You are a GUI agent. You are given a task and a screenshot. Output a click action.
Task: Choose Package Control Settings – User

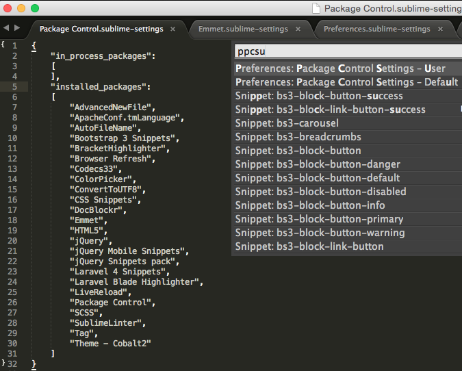(x=348, y=68)
